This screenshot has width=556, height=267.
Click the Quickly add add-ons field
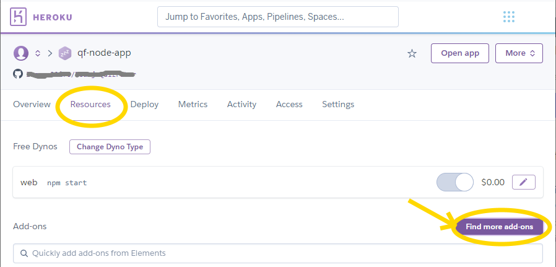[277, 253]
